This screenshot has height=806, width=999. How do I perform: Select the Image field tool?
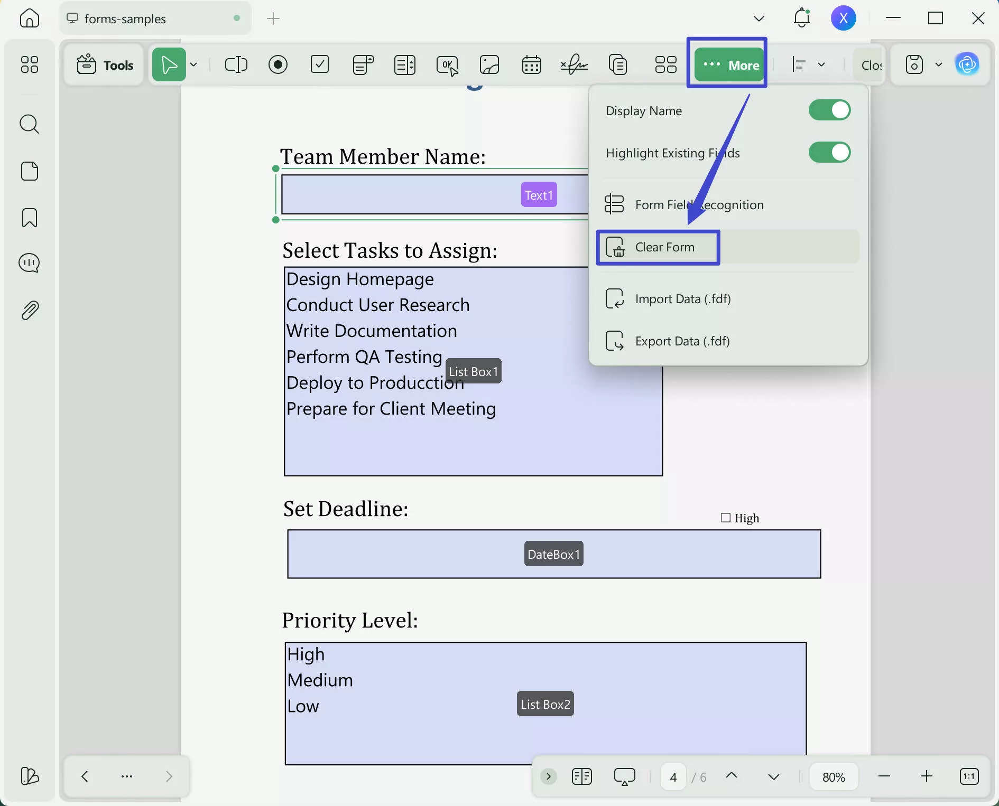click(x=489, y=64)
